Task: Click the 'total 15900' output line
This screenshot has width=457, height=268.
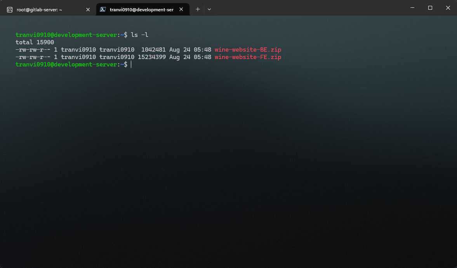Action: (35, 42)
